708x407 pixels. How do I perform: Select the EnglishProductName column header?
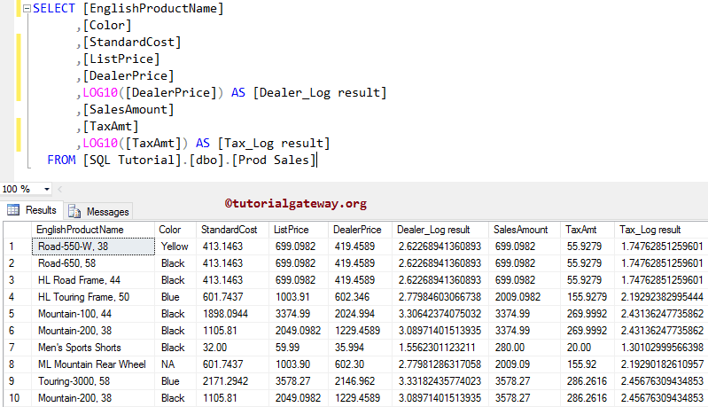[93, 230]
